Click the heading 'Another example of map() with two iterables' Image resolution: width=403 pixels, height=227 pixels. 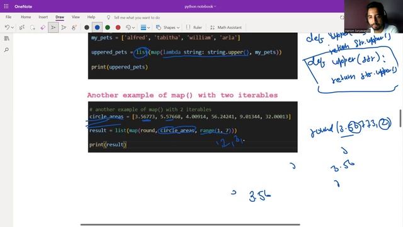[183, 95]
